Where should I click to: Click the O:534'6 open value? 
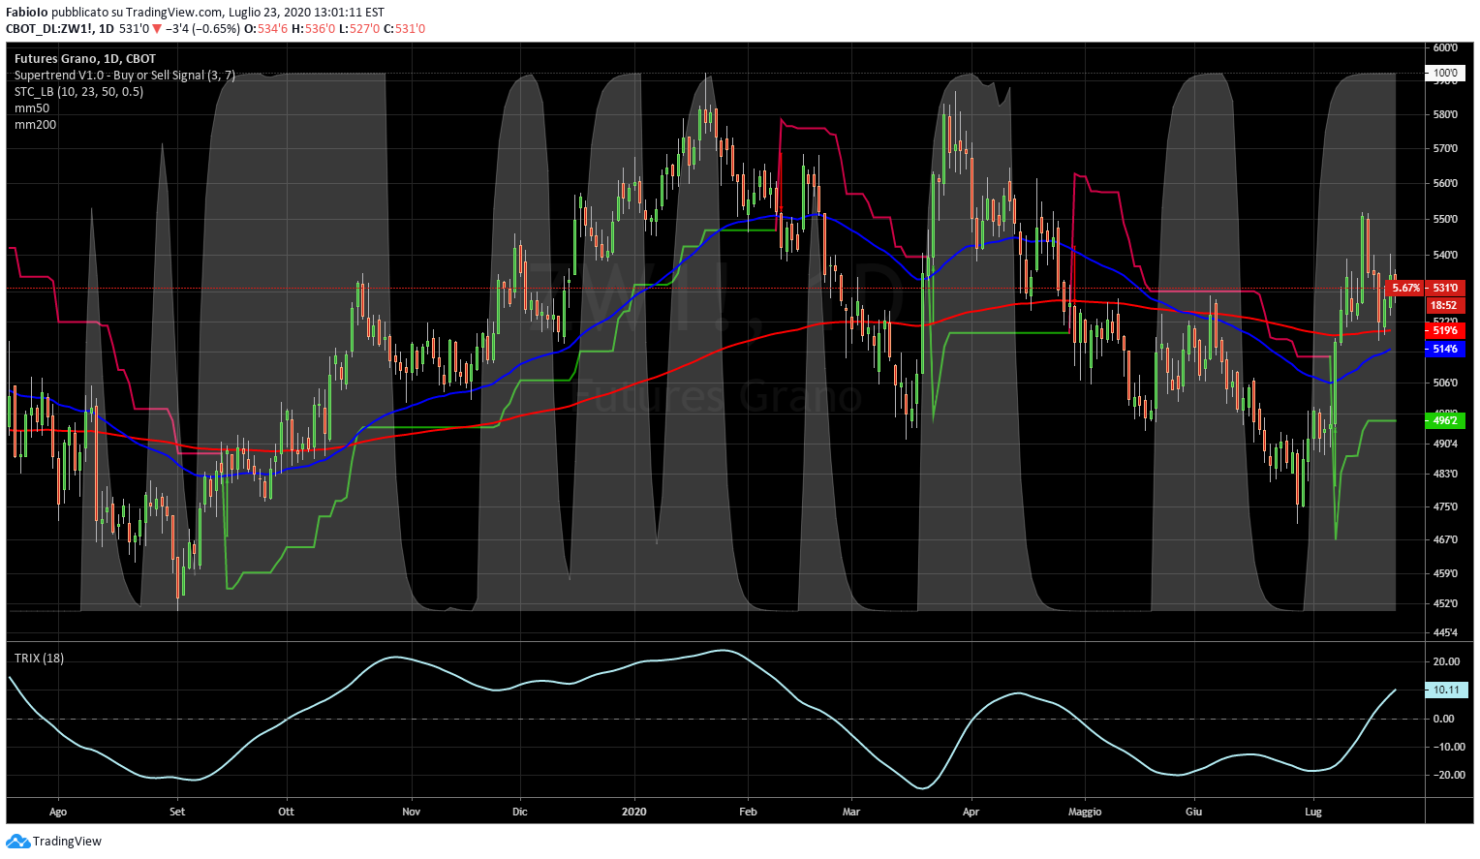pos(265,29)
